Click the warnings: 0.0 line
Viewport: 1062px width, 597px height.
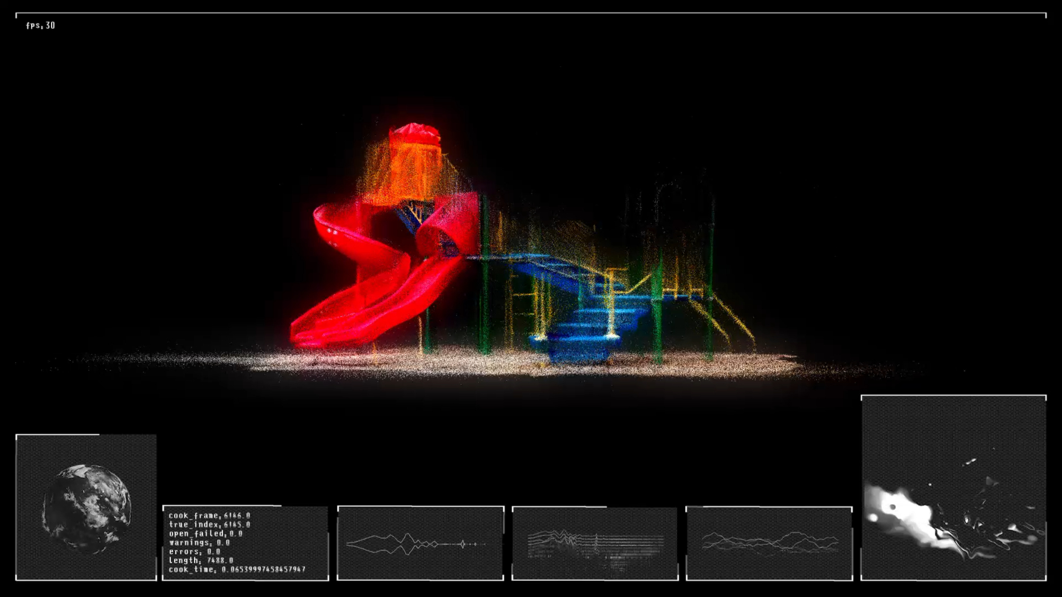point(200,543)
